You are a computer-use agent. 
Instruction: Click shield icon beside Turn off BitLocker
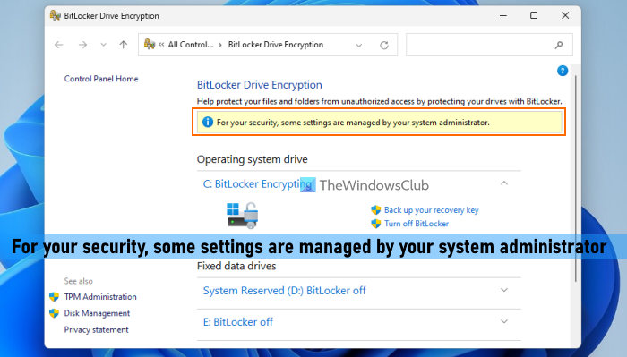376,224
